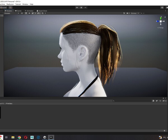
Task: Open the search by label tag icon
Action: coord(157,101)
